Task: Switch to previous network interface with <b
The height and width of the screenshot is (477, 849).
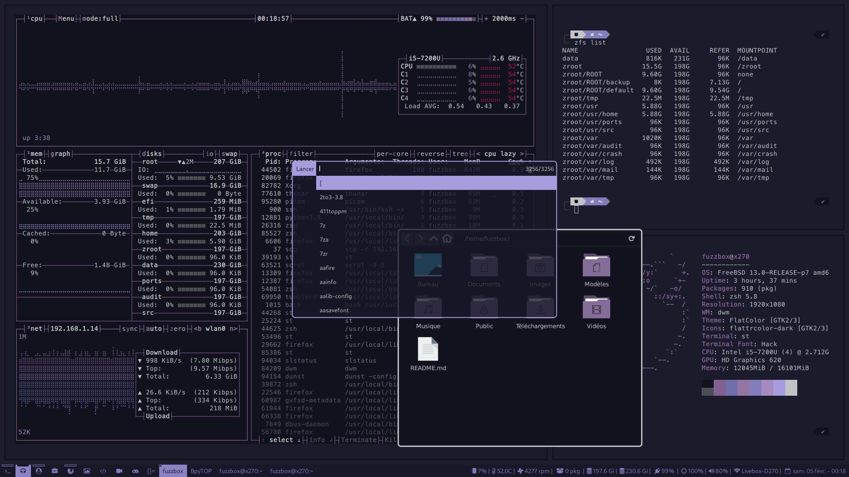Action: [197, 329]
